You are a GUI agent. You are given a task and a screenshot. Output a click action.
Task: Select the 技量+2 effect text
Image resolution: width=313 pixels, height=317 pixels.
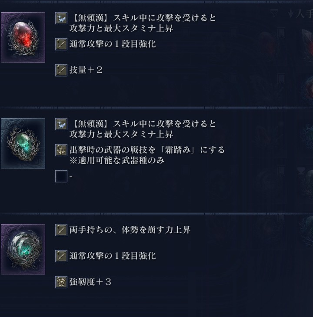tap(86, 70)
